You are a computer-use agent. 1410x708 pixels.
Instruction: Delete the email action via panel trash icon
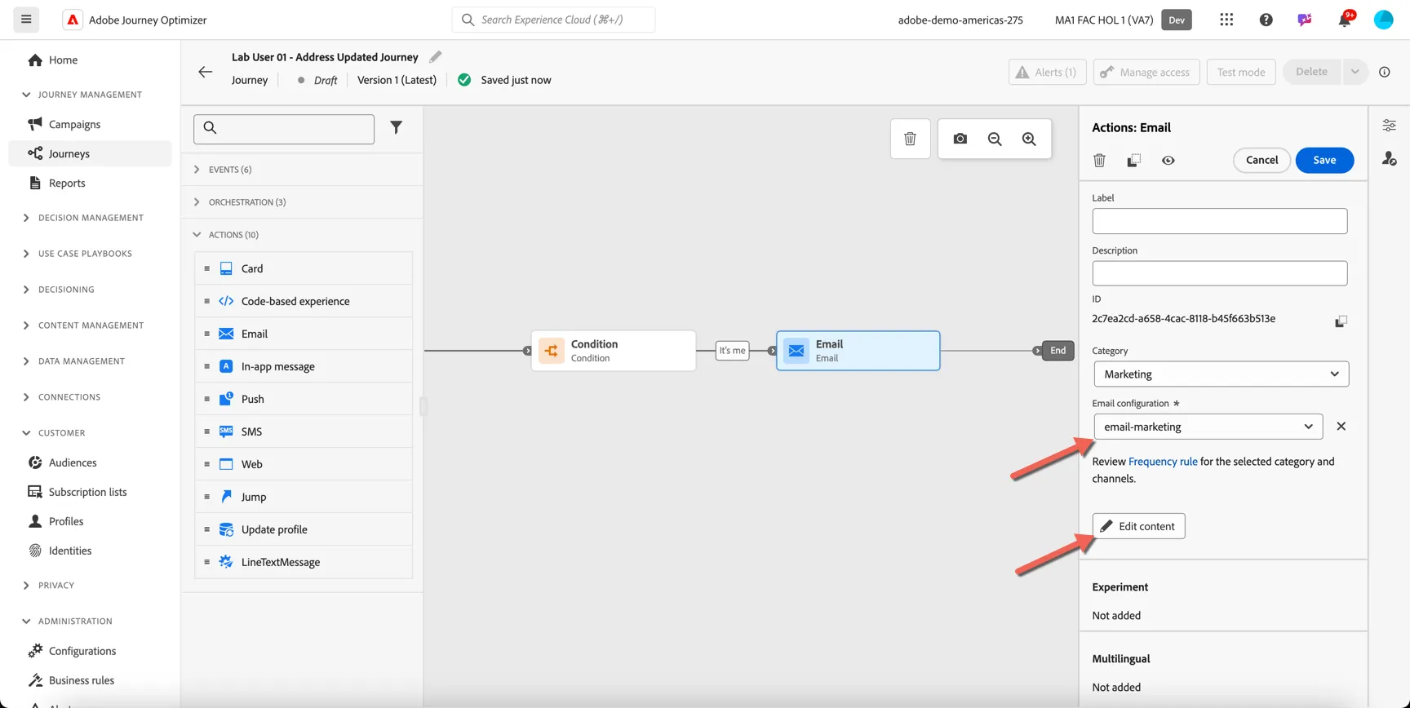pyautogui.click(x=1099, y=161)
